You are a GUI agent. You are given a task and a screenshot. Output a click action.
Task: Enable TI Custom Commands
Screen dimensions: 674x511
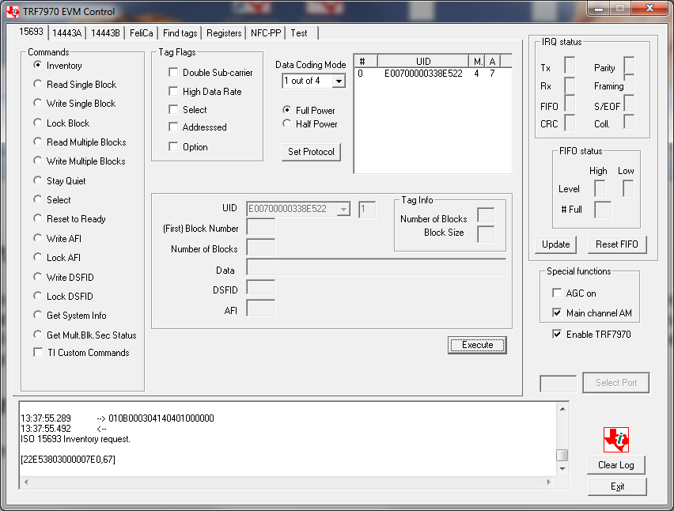tap(37, 353)
